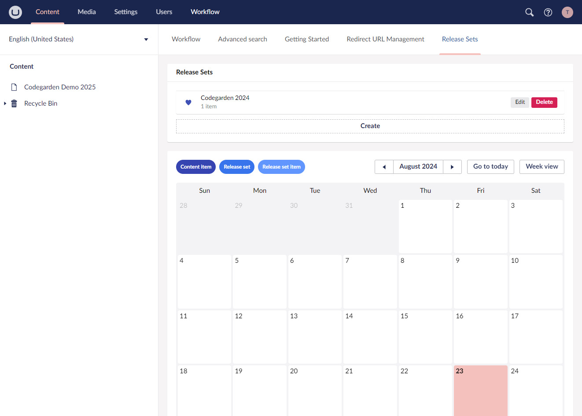Go to the previous month with the back arrow
The image size is (582, 416).
383,166
